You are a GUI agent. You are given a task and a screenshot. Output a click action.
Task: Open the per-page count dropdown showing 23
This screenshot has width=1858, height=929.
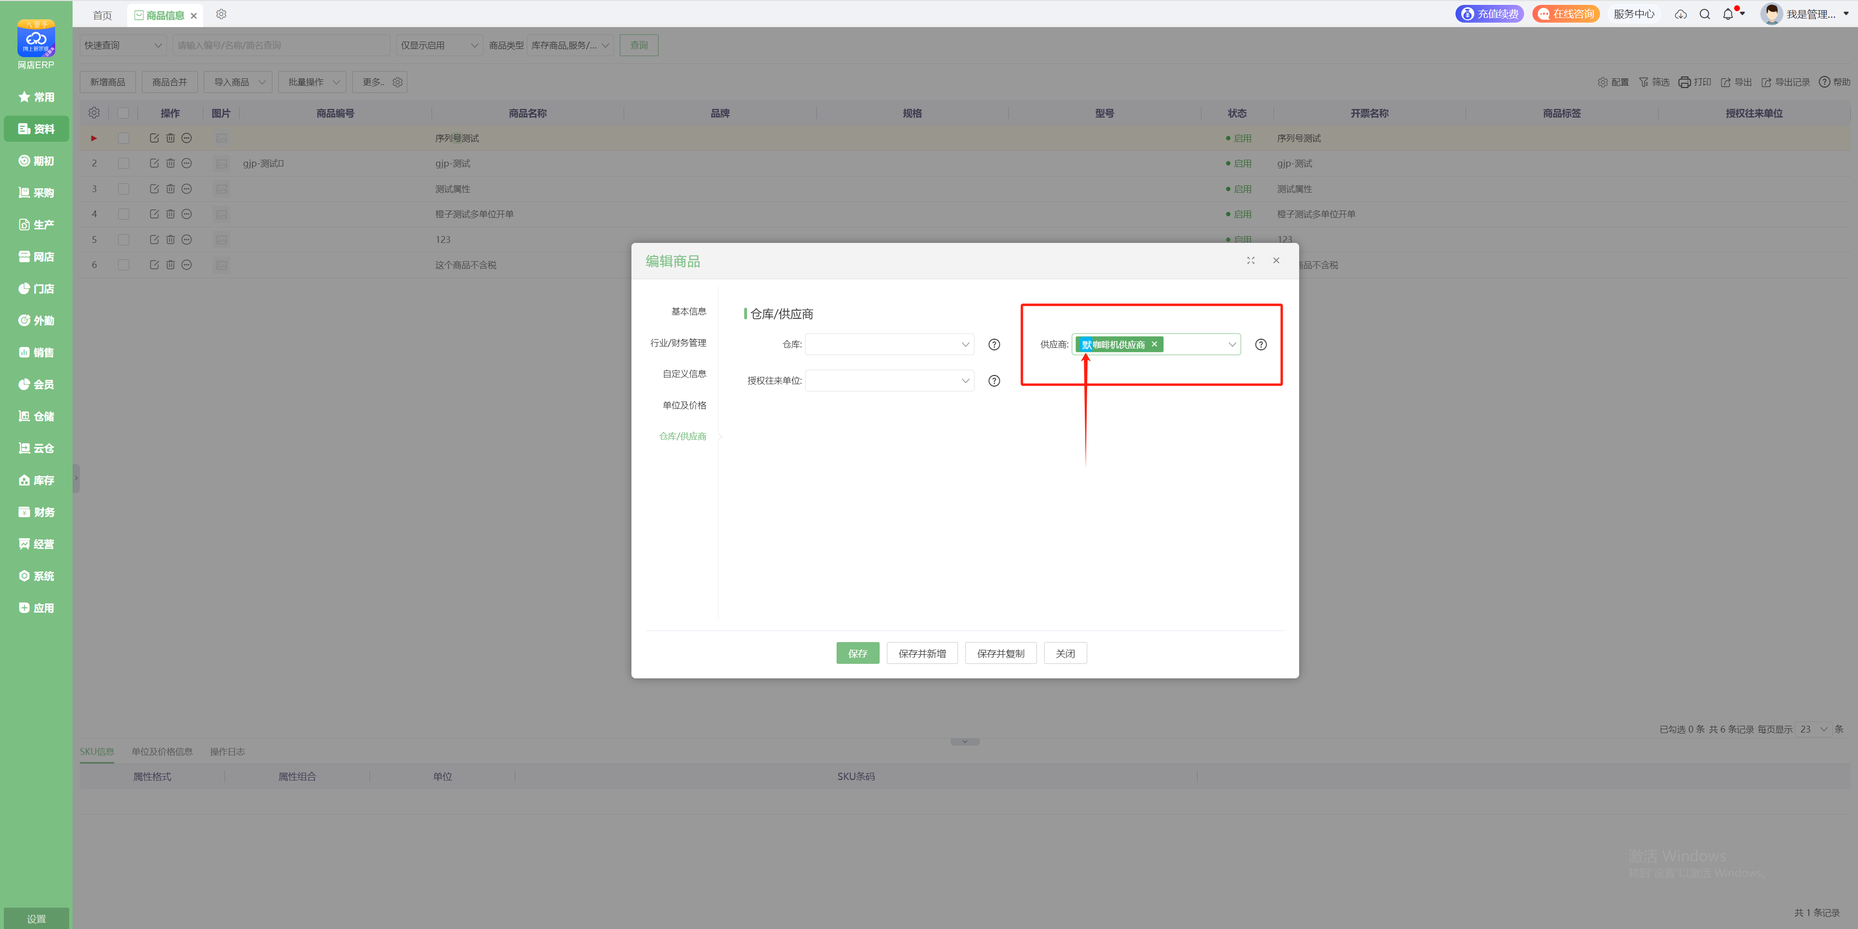pyautogui.click(x=1813, y=730)
